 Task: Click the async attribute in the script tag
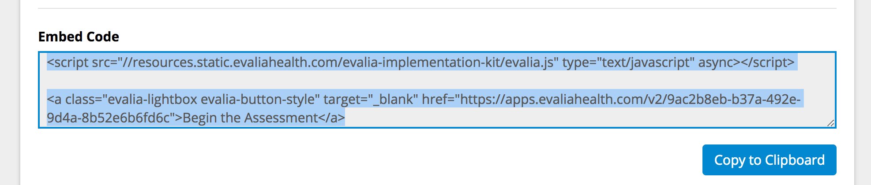[x=715, y=63]
